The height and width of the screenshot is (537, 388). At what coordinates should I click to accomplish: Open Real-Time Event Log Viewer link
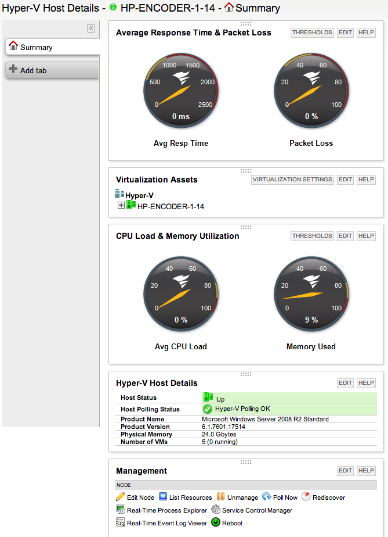tap(167, 523)
